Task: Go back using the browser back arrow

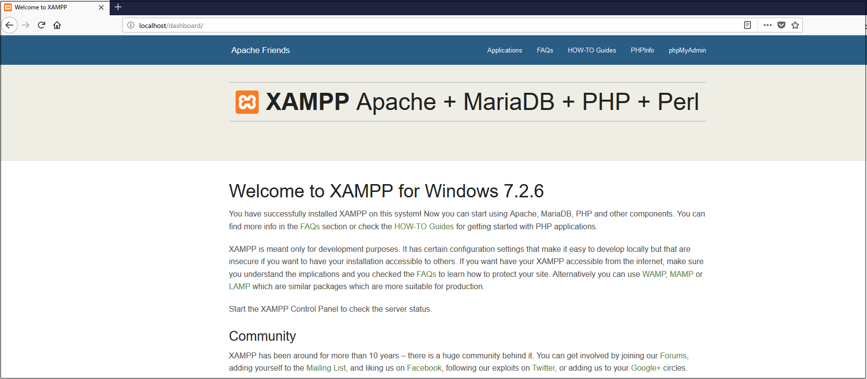Action: click(x=9, y=25)
